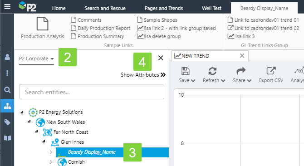Open the tag sidebar icon
The width and height of the screenshot is (304, 166).
point(7,122)
